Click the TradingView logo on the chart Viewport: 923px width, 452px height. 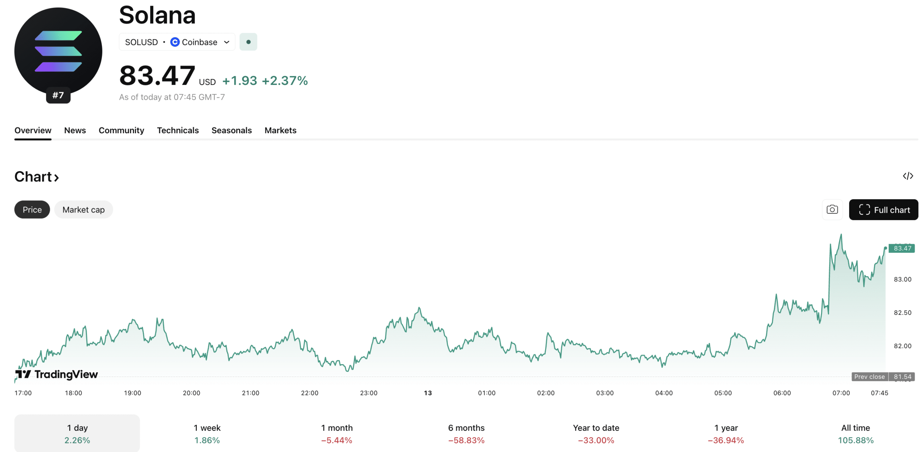57,375
